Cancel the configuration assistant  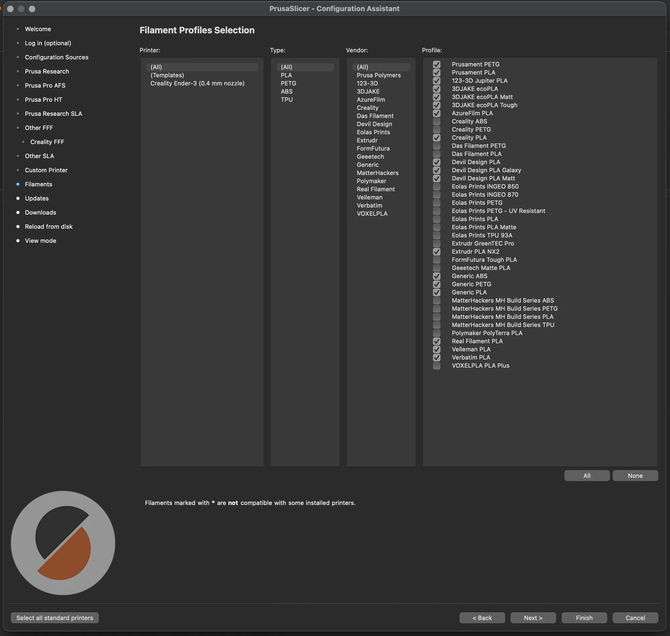pos(635,618)
